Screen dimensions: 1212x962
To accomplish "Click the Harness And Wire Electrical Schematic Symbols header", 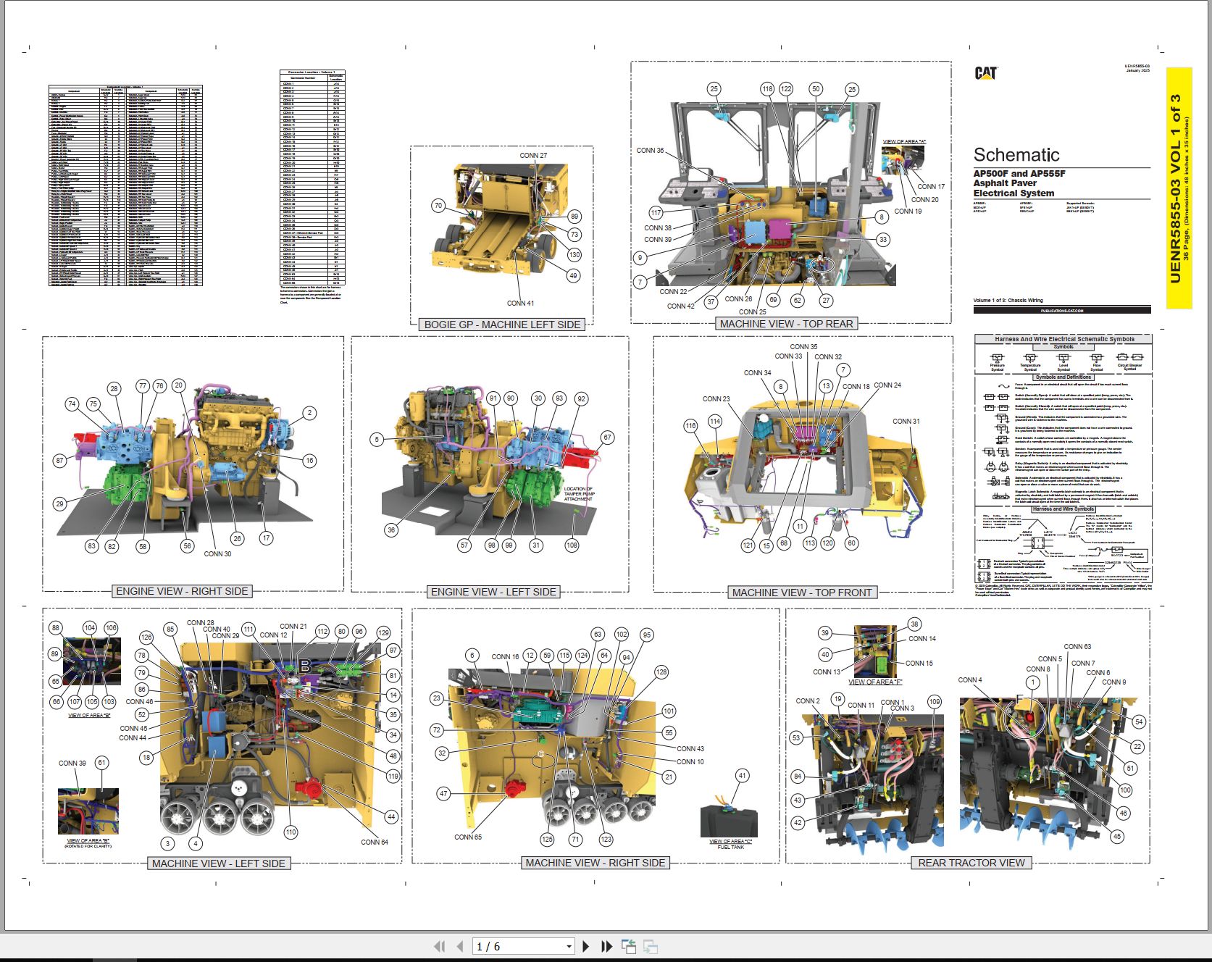I will [x=1063, y=339].
